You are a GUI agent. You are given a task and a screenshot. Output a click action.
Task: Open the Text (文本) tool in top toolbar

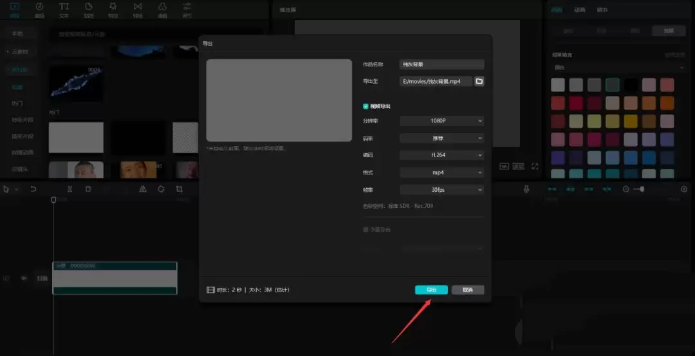[x=64, y=9]
